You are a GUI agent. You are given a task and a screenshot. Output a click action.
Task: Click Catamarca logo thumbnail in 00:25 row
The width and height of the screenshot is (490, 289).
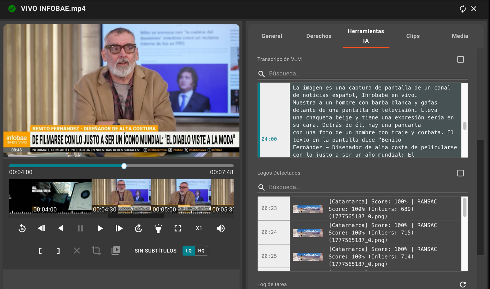tap(307, 257)
